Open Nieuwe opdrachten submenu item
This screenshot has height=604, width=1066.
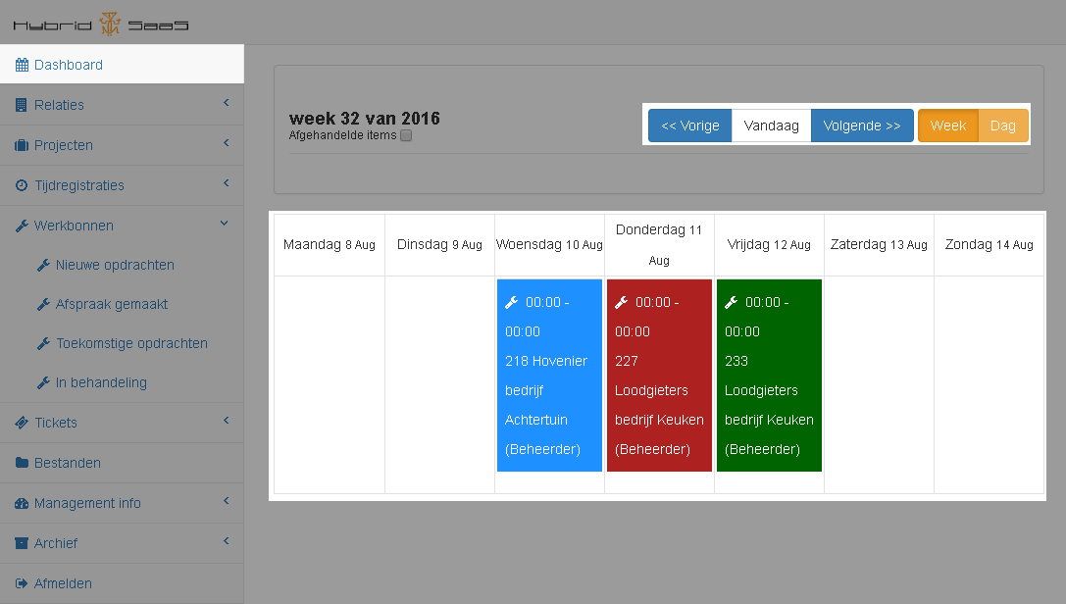(115, 265)
